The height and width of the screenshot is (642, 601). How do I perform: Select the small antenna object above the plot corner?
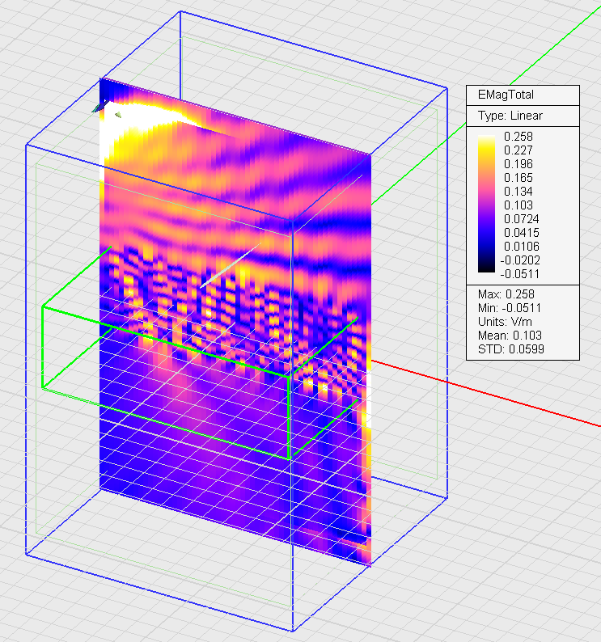[x=99, y=106]
